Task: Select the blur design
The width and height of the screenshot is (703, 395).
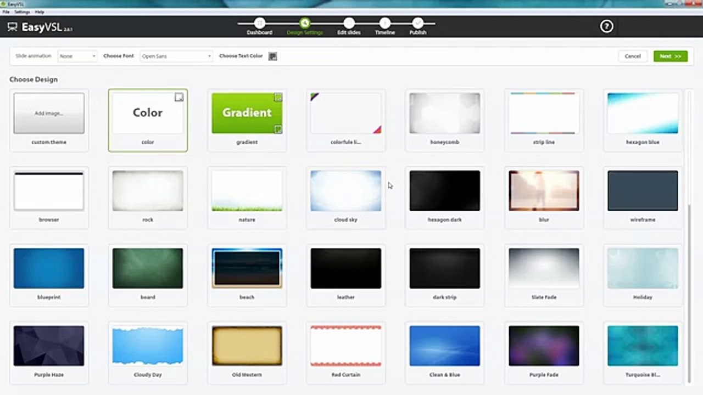Action: [544, 198]
